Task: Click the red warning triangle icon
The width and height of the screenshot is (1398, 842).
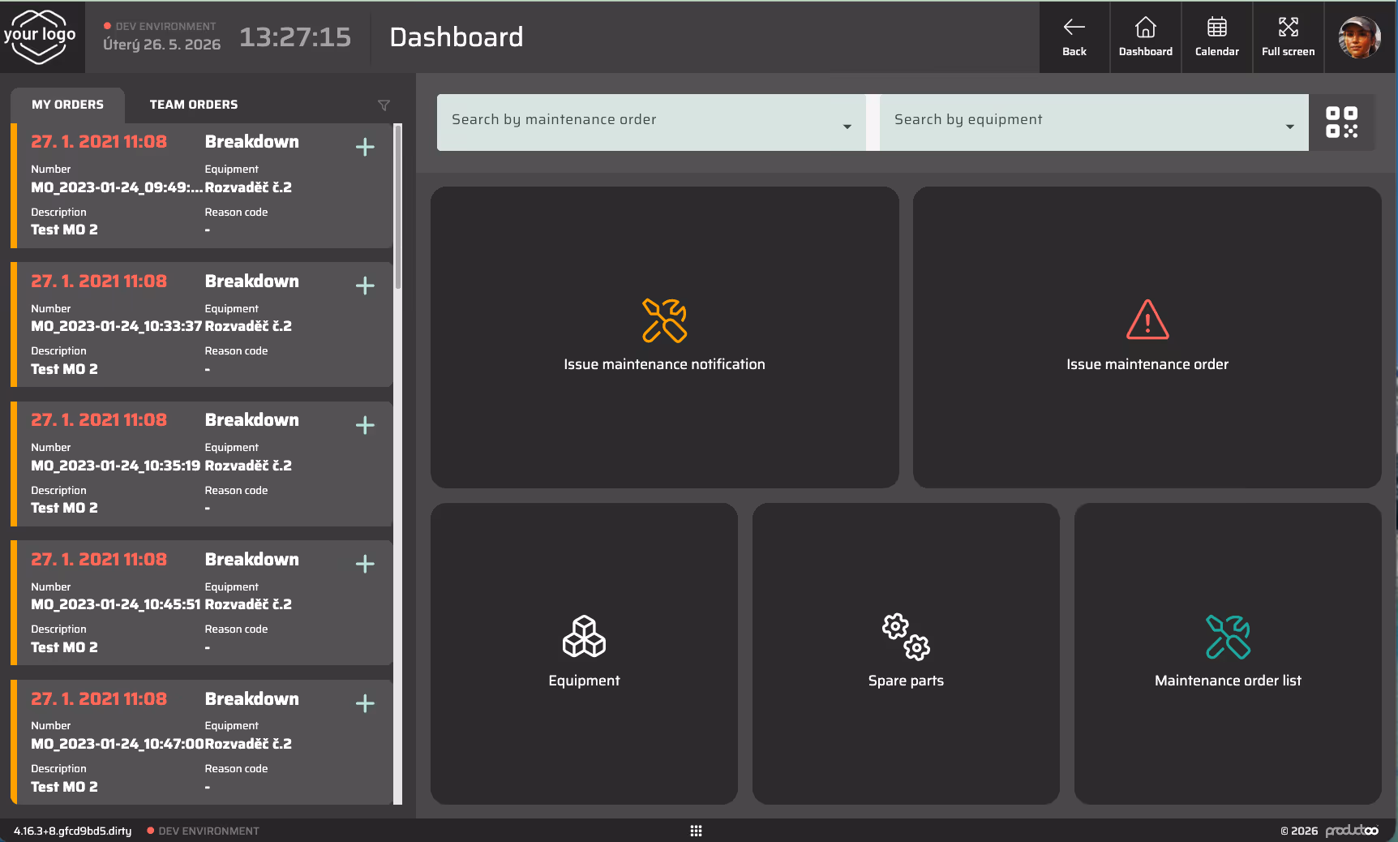Action: [1147, 320]
